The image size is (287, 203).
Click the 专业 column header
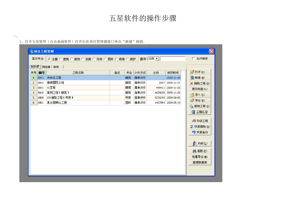point(129,73)
